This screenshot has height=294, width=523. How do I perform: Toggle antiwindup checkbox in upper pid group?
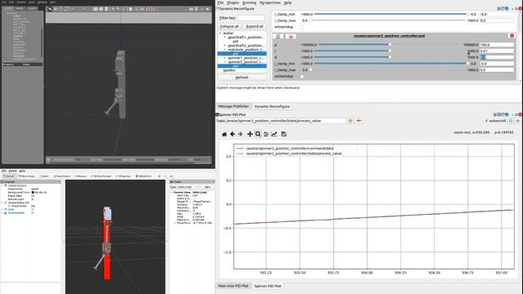(302, 27)
